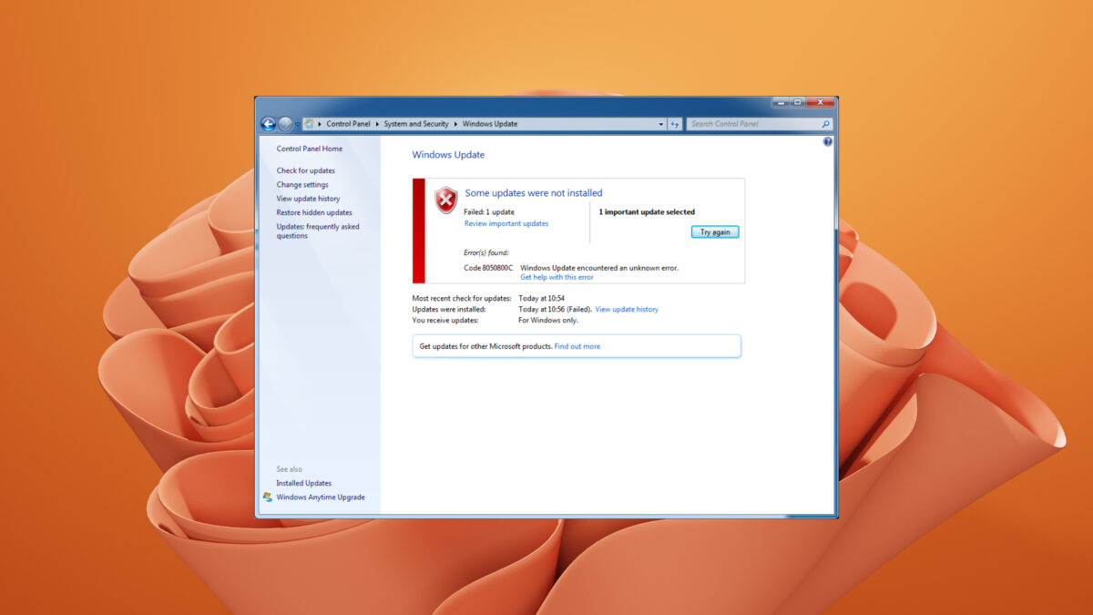Expand recent pages dropdown next to Forward

coord(297,125)
